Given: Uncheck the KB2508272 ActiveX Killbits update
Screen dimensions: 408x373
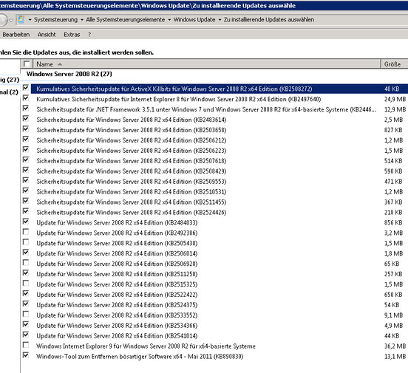Looking at the screenshot, I should pyautogui.click(x=26, y=88).
